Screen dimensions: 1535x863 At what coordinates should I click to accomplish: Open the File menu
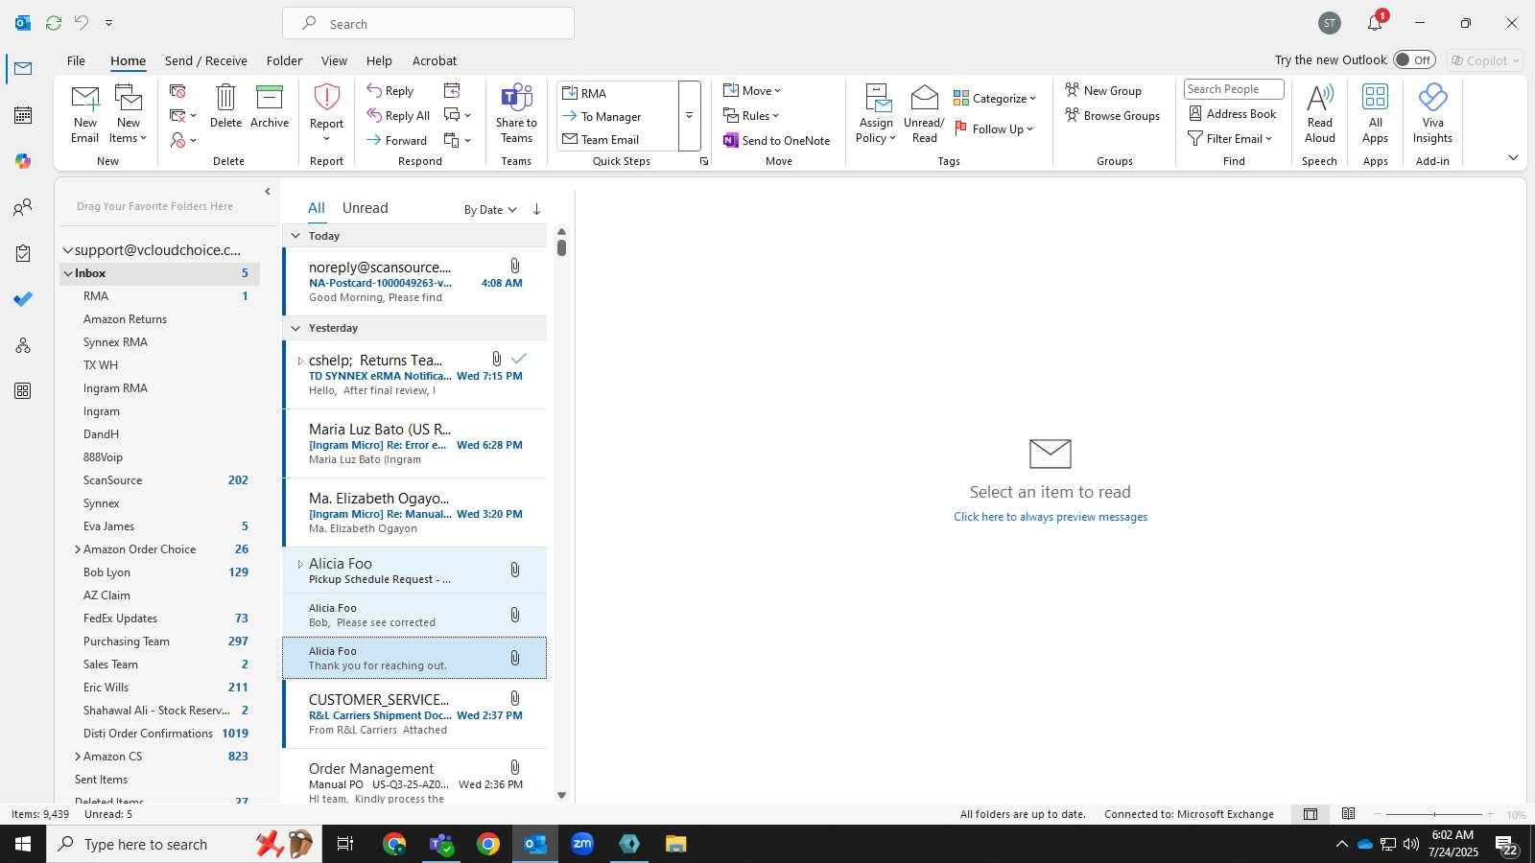click(x=76, y=60)
